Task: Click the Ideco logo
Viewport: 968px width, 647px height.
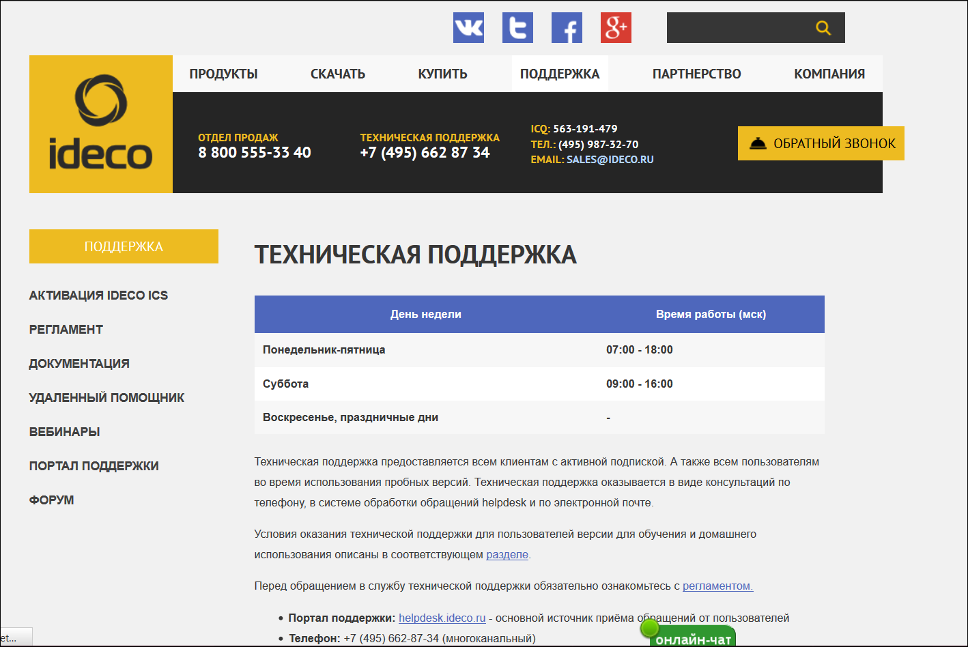Action: (100, 123)
